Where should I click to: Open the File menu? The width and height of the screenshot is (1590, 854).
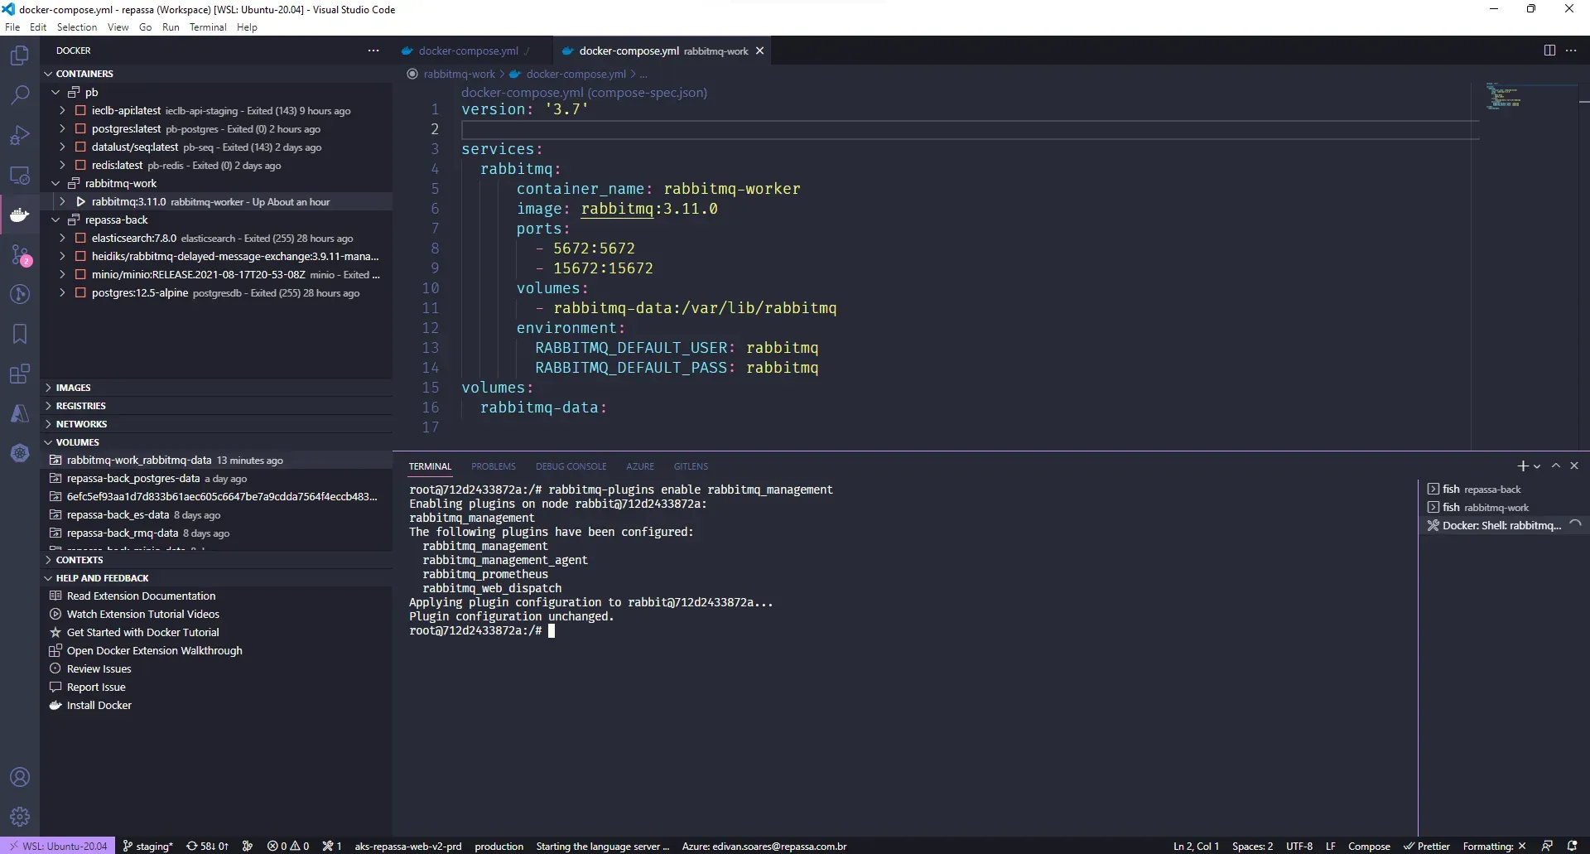(x=12, y=27)
